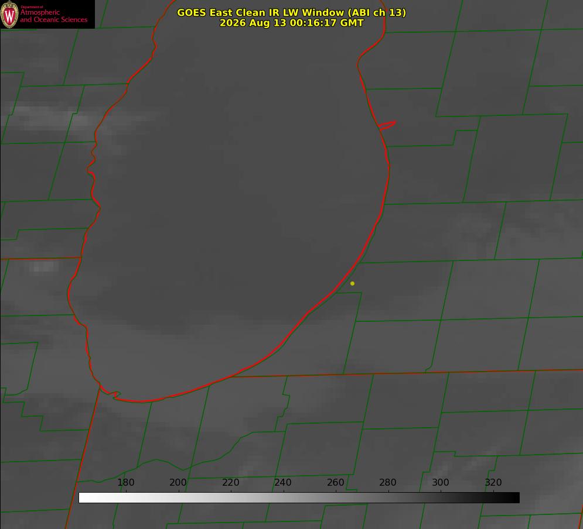Open the Atmospheric and Oceanic Sciences link
Screen dimensions: 583x529
pyautogui.click(x=53, y=16)
